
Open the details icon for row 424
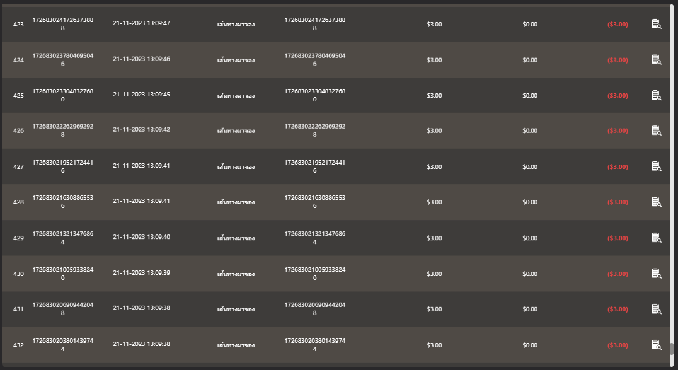pos(656,60)
